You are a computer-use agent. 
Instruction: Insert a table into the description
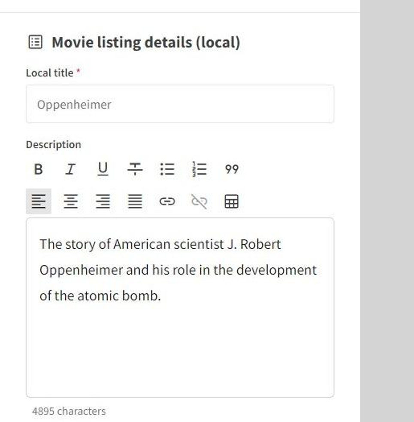click(x=231, y=201)
